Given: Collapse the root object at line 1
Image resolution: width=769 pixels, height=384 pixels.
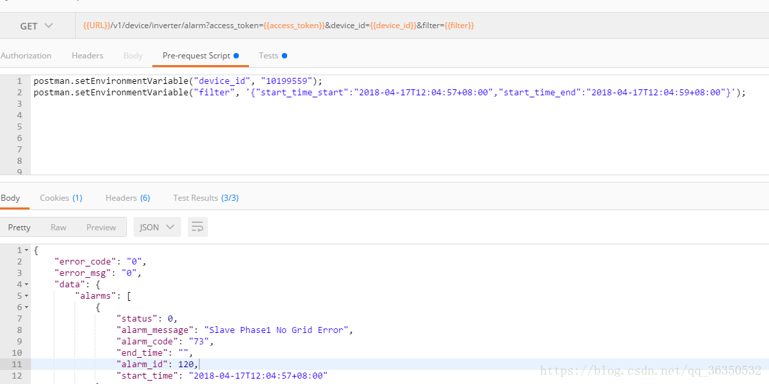Looking at the screenshot, I should click(26, 250).
